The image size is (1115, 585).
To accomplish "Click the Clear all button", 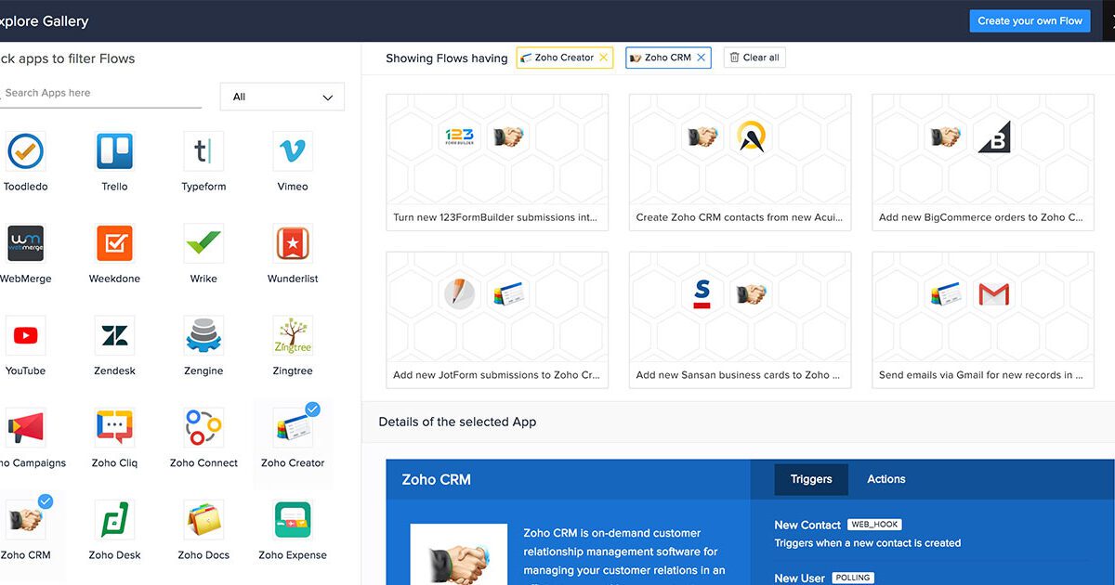I will [754, 58].
